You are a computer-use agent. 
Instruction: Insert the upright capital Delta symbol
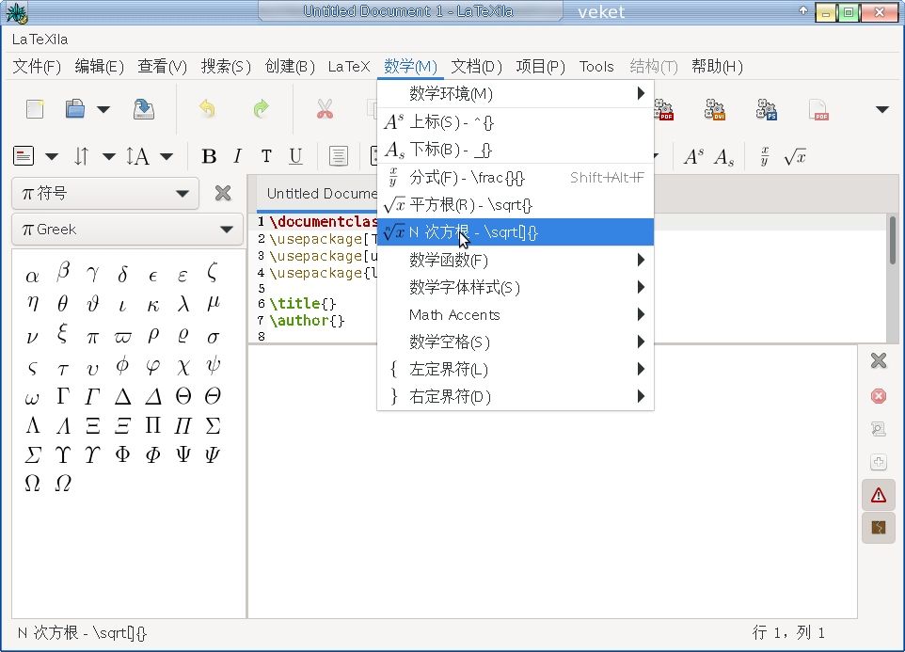click(x=122, y=396)
